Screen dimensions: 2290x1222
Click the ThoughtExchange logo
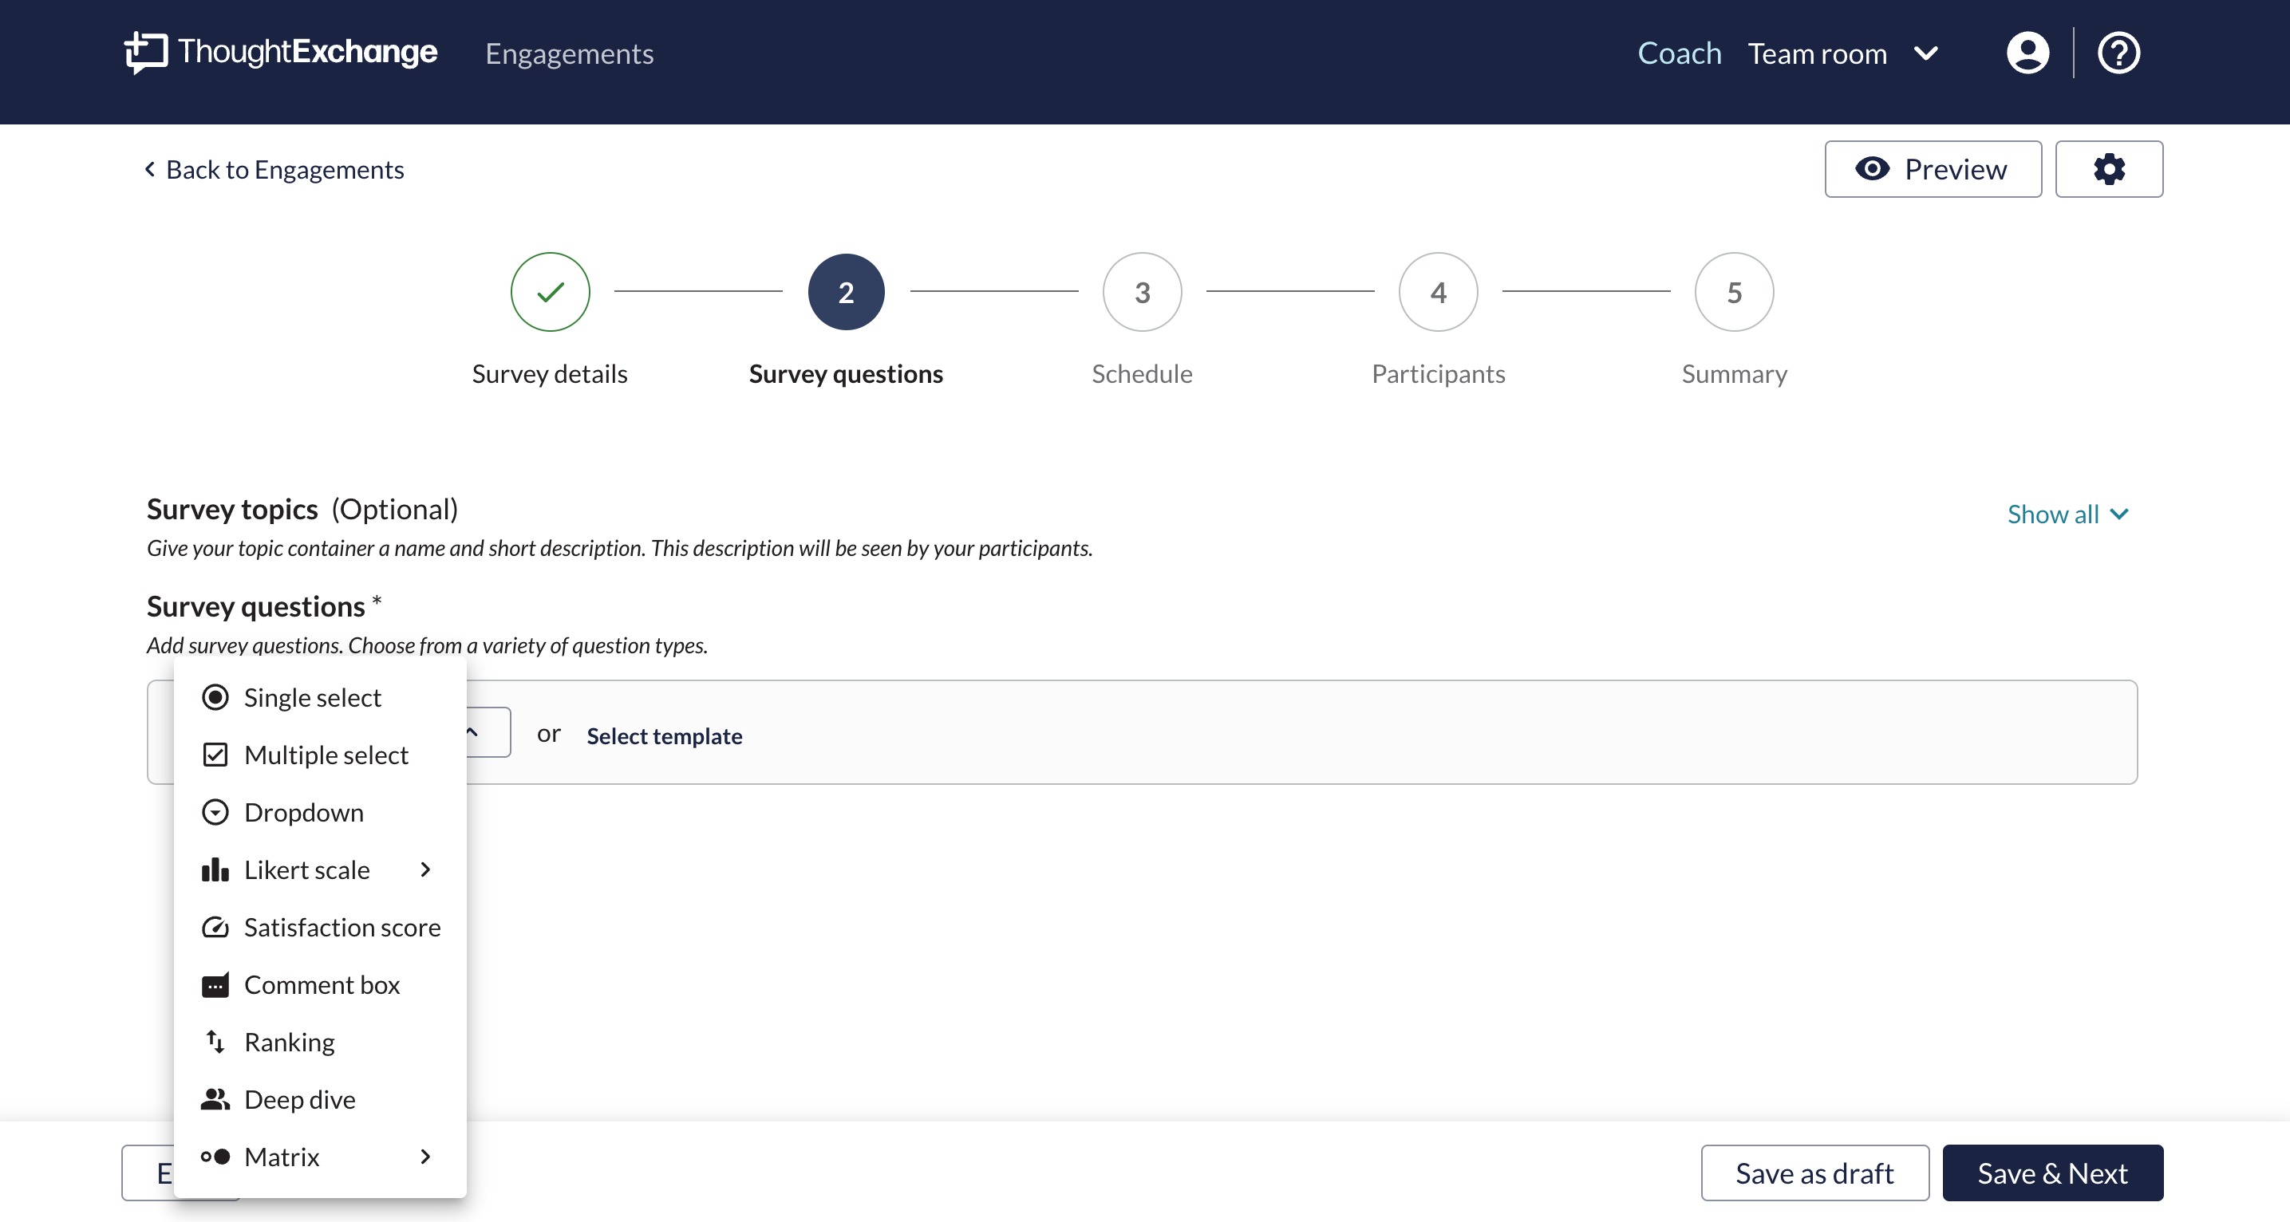tap(281, 53)
